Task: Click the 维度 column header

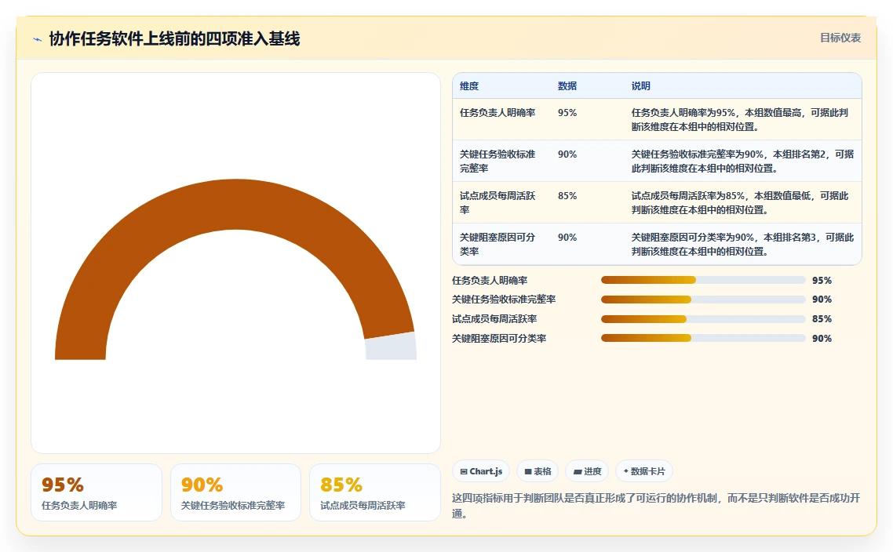Action: coord(469,86)
